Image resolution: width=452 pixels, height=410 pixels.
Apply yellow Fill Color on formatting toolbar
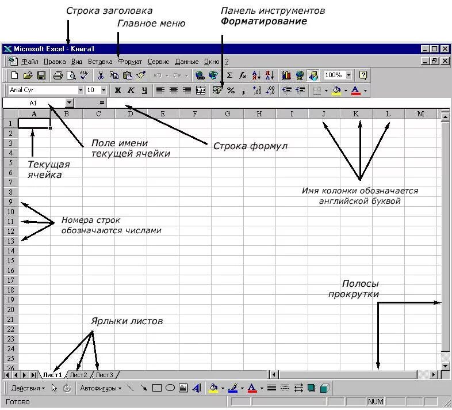coord(336,90)
